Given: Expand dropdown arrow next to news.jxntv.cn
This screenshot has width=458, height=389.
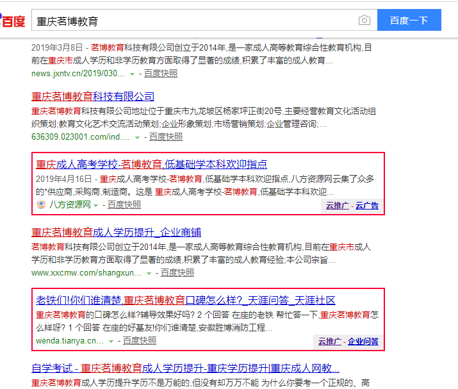Looking at the screenshot, I should pyautogui.click(x=133, y=74).
